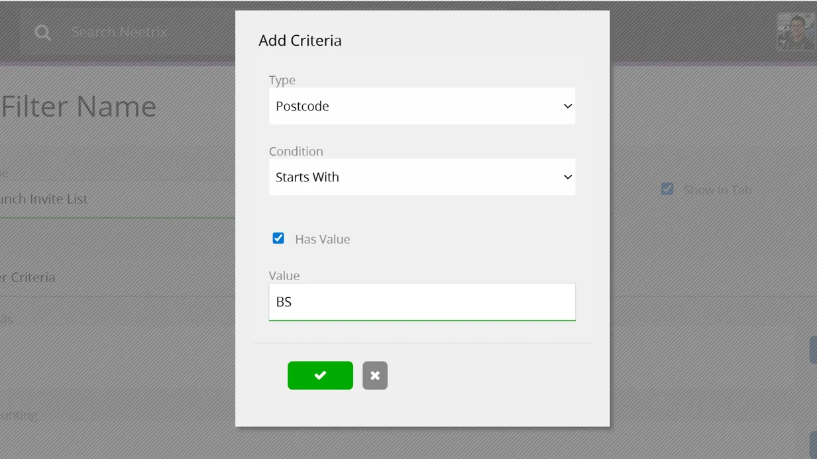Click the Condition dropdown chevron arrow
Image resolution: width=817 pixels, height=459 pixels.
click(x=567, y=177)
